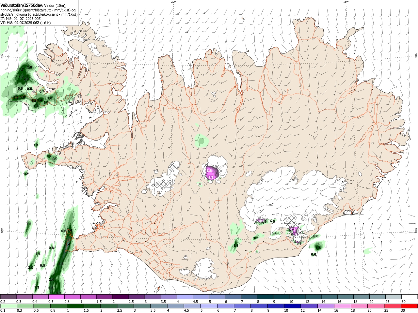
Task: Select the 3.4 precipitation value on map
Action: [68, 244]
